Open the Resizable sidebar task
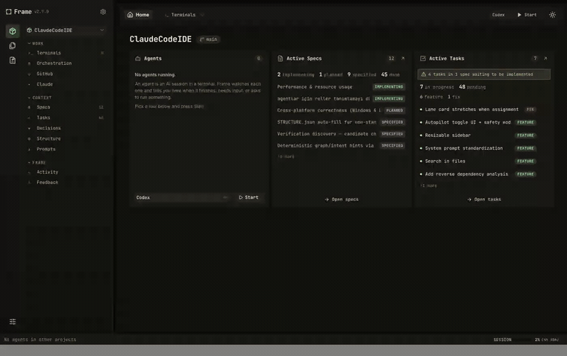 point(478,136)
